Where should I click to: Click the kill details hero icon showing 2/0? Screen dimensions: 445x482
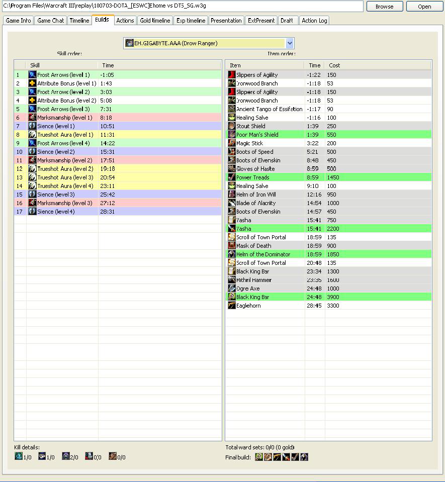[65, 456]
